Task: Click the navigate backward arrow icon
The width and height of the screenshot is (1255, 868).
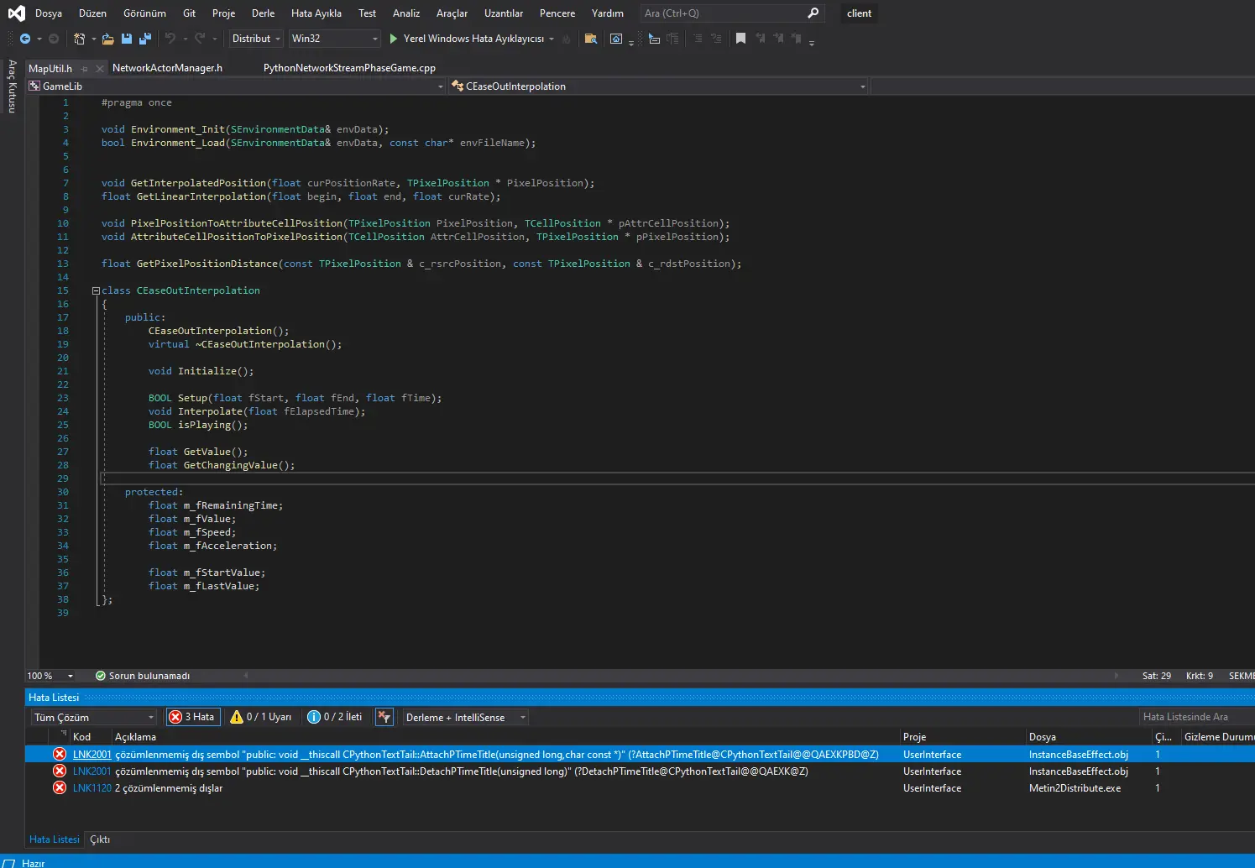Action: tap(25, 39)
